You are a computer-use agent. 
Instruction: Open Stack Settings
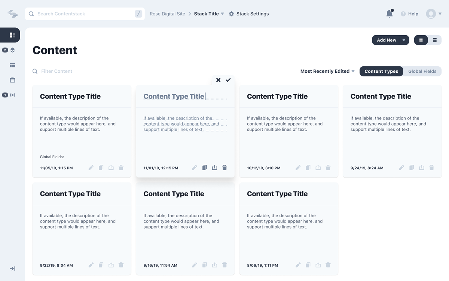tap(249, 14)
